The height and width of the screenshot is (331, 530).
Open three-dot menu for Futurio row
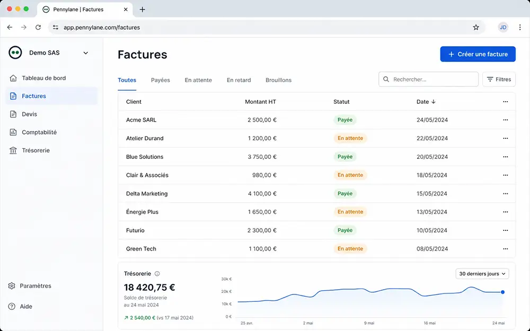[x=505, y=230]
